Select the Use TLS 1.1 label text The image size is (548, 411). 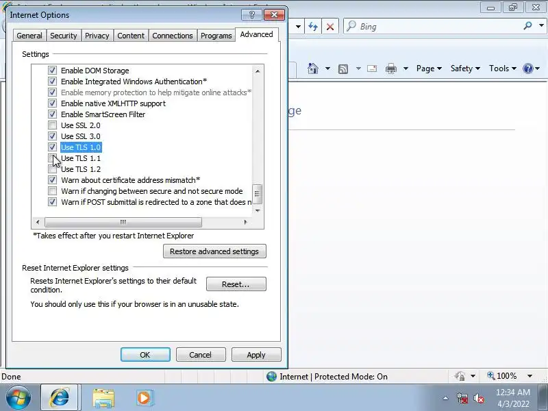[x=81, y=158]
